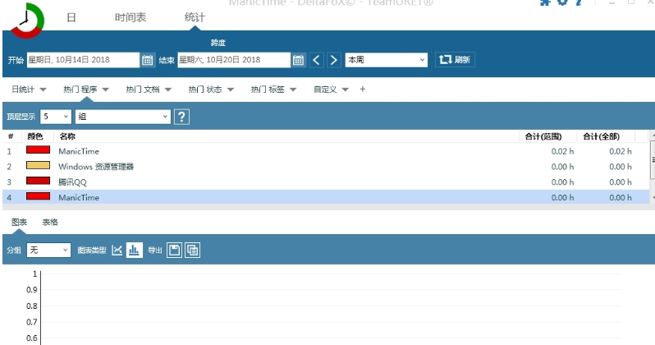
Task: Open the end date calendar picker
Action: [298, 60]
